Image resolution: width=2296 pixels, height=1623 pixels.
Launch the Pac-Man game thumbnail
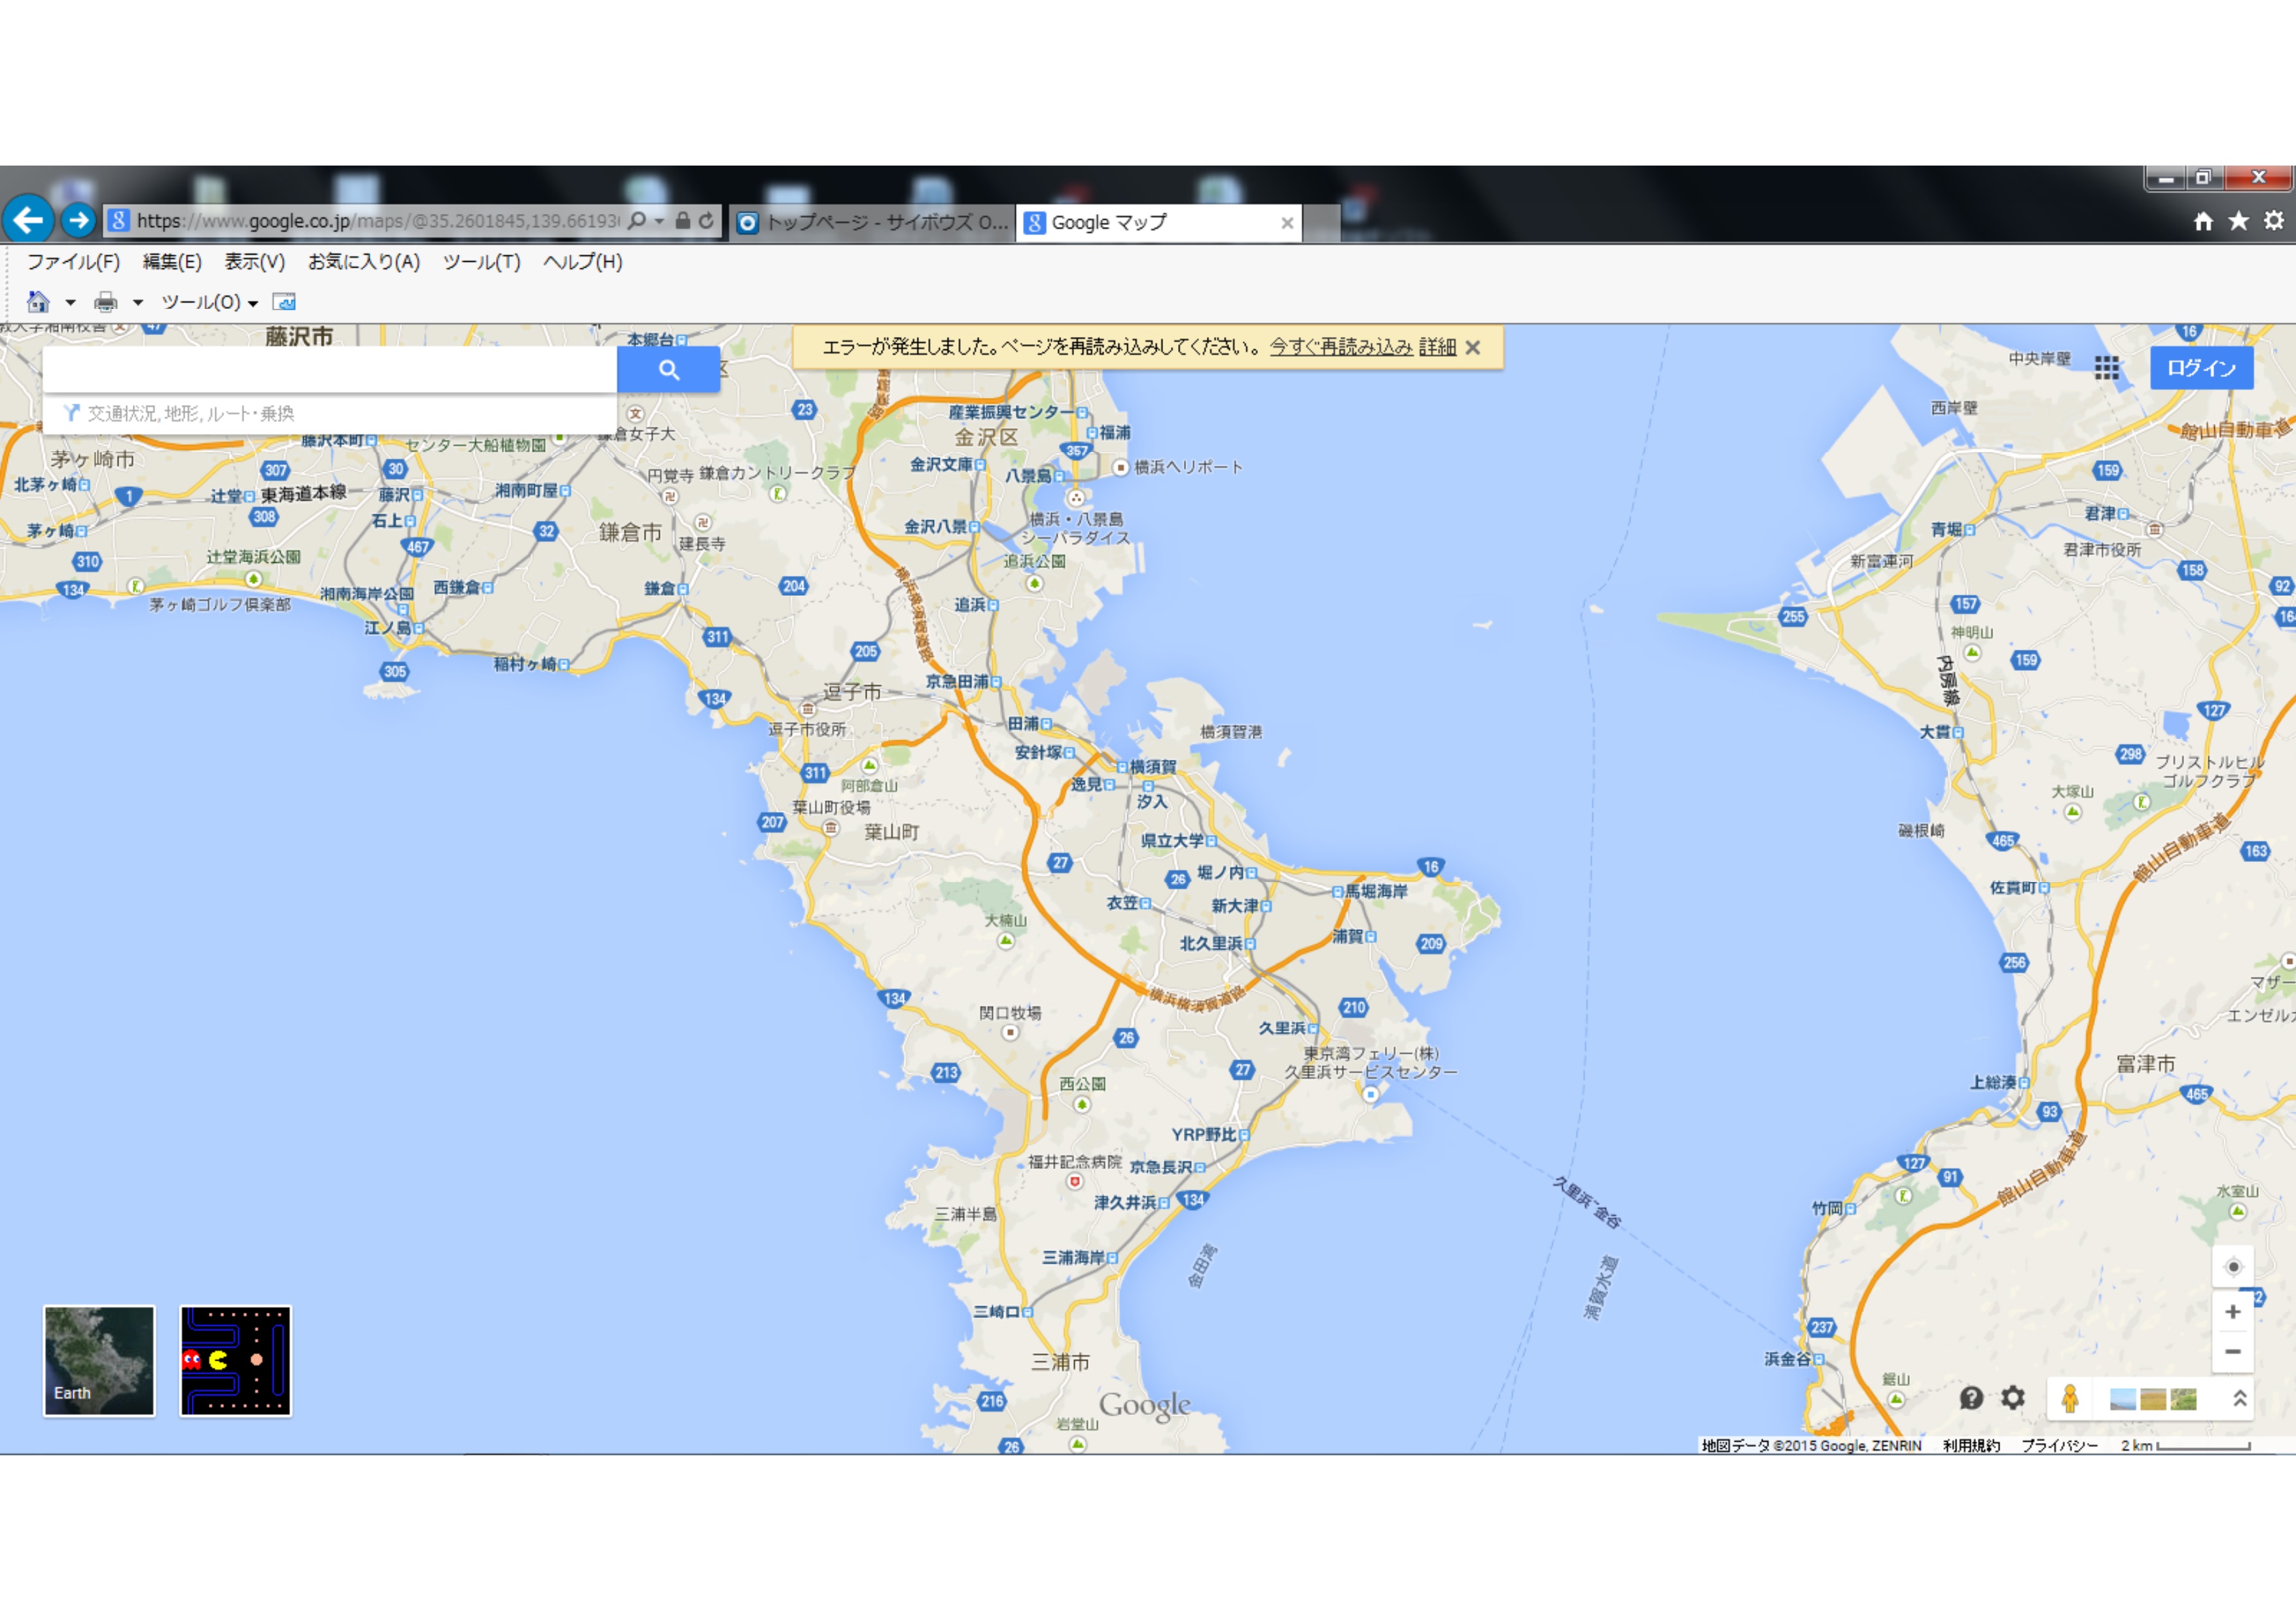point(235,1360)
